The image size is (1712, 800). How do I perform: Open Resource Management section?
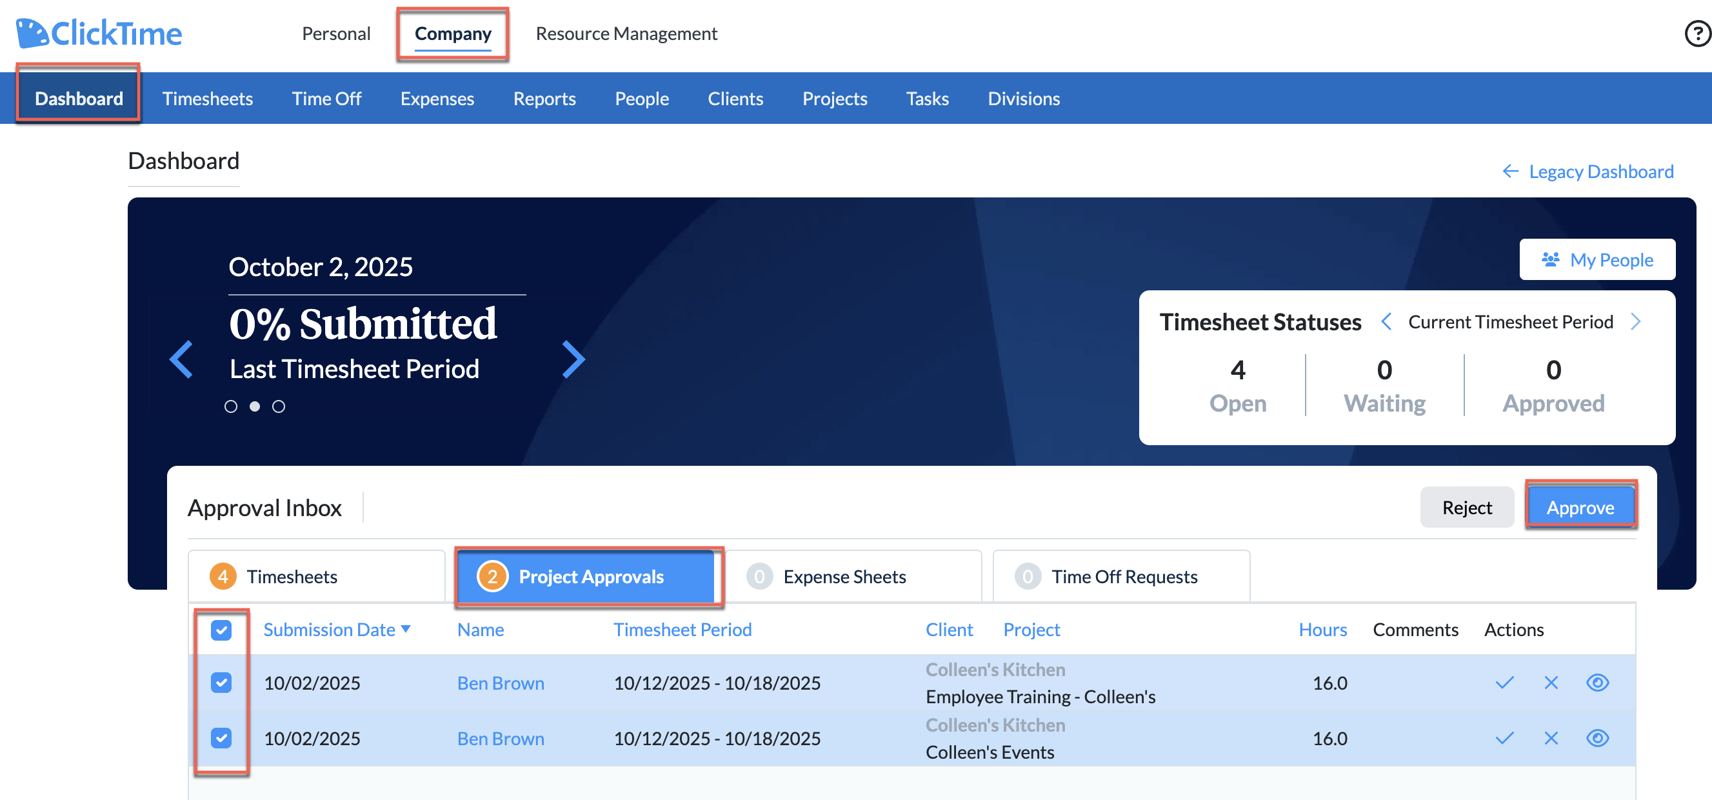tap(627, 33)
